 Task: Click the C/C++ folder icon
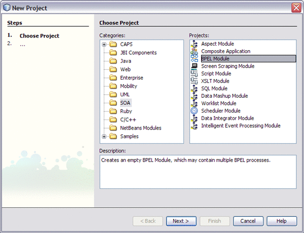pos(113,120)
